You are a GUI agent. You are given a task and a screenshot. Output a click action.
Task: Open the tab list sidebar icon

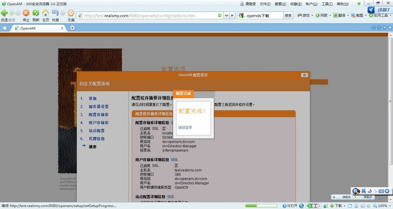(5, 28)
